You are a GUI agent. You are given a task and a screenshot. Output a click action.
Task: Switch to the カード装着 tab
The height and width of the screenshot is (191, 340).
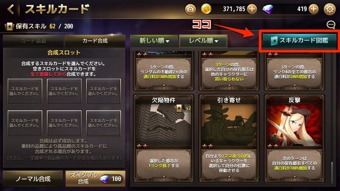34,41
